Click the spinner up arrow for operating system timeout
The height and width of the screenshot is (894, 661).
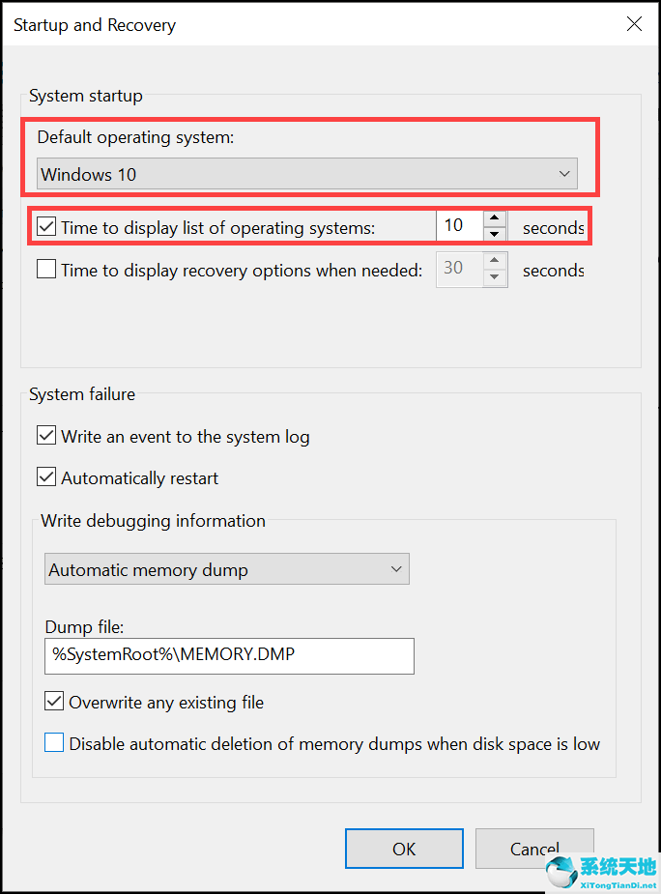496,219
